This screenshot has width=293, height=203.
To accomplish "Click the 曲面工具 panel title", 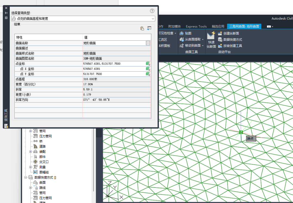I will (191, 52).
